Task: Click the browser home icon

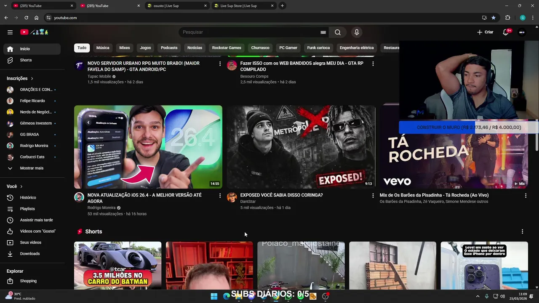Action: tap(37, 18)
